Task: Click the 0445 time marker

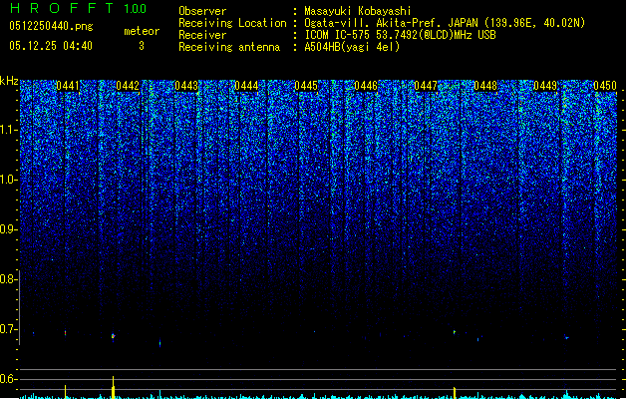Action: point(306,86)
